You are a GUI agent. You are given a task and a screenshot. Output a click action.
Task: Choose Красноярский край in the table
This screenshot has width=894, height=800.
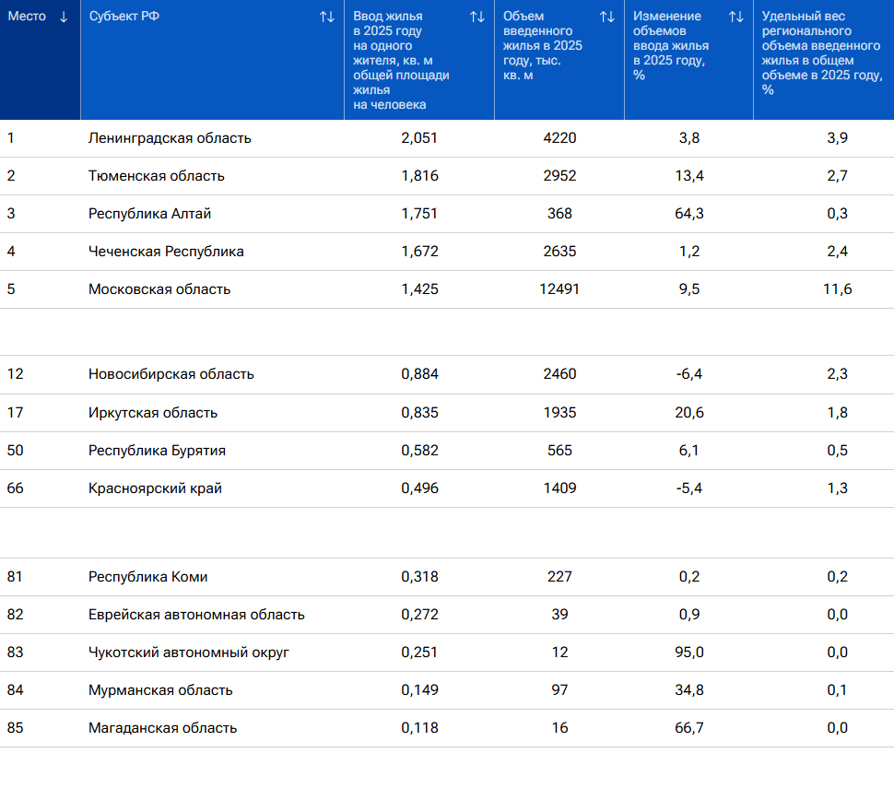click(x=155, y=488)
